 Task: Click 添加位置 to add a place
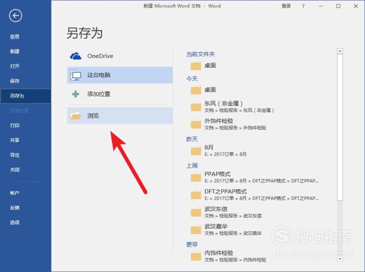[x=120, y=94]
